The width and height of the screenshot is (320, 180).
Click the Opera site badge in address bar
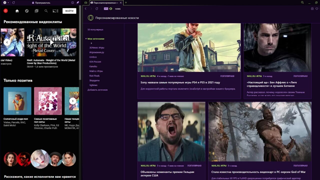tap(111, 8)
